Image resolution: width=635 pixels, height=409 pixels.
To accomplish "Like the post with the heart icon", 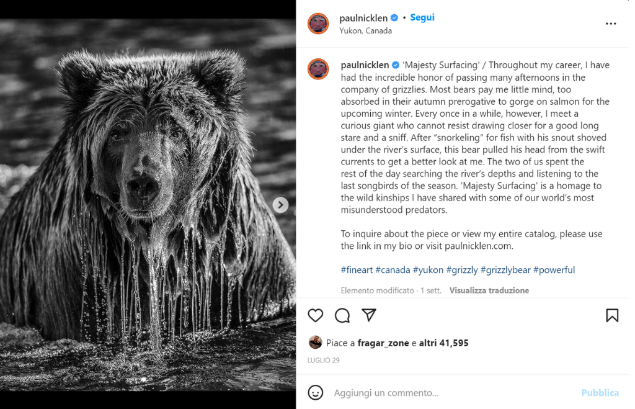I will coord(316,315).
